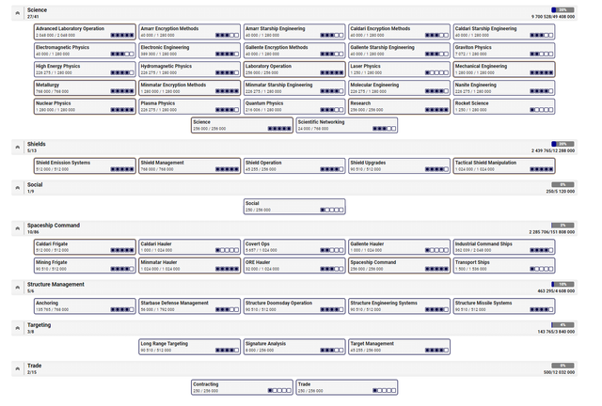Collapse the Science skill group
This screenshot has width=602, height=406.
pos(18,13)
